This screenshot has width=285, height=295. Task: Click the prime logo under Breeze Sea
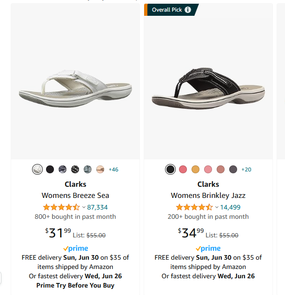(75, 249)
